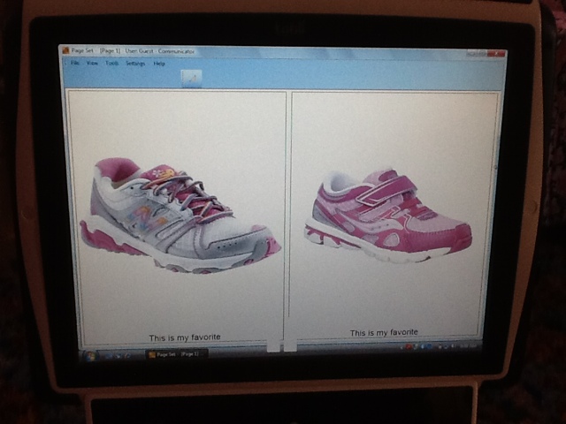Open the View menu

coord(92,63)
